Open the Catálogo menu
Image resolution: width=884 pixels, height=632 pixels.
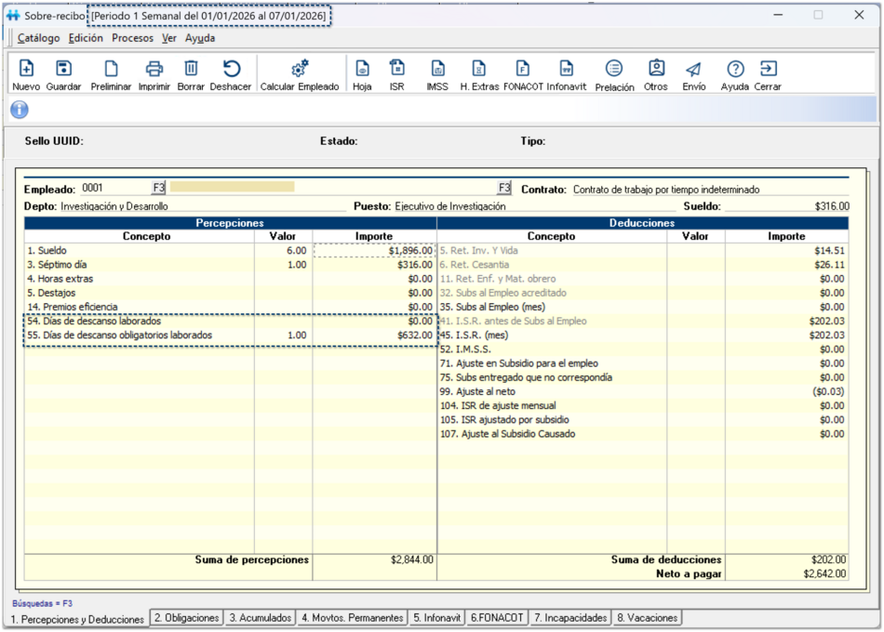[38, 39]
